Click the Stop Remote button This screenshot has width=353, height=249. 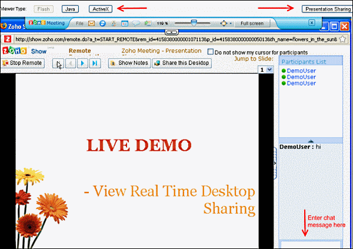click(x=23, y=63)
